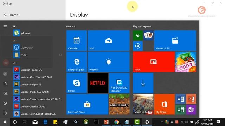Click the Play and explore group name
This screenshot has width=225, height=126.
tap(142, 26)
